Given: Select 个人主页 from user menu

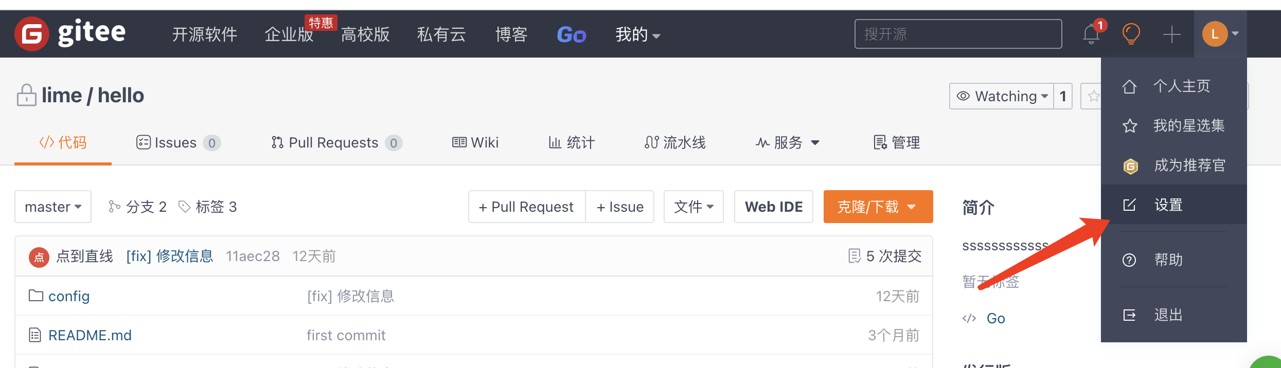Looking at the screenshot, I should pyautogui.click(x=1174, y=86).
